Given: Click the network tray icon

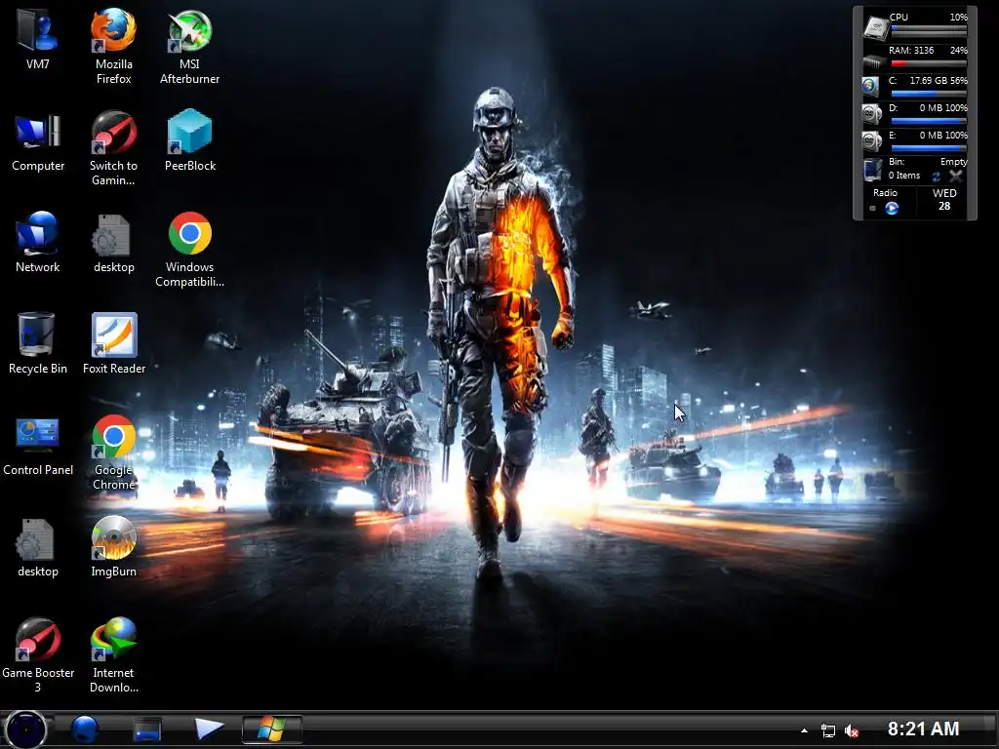Looking at the screenshot, I should 827,730.
